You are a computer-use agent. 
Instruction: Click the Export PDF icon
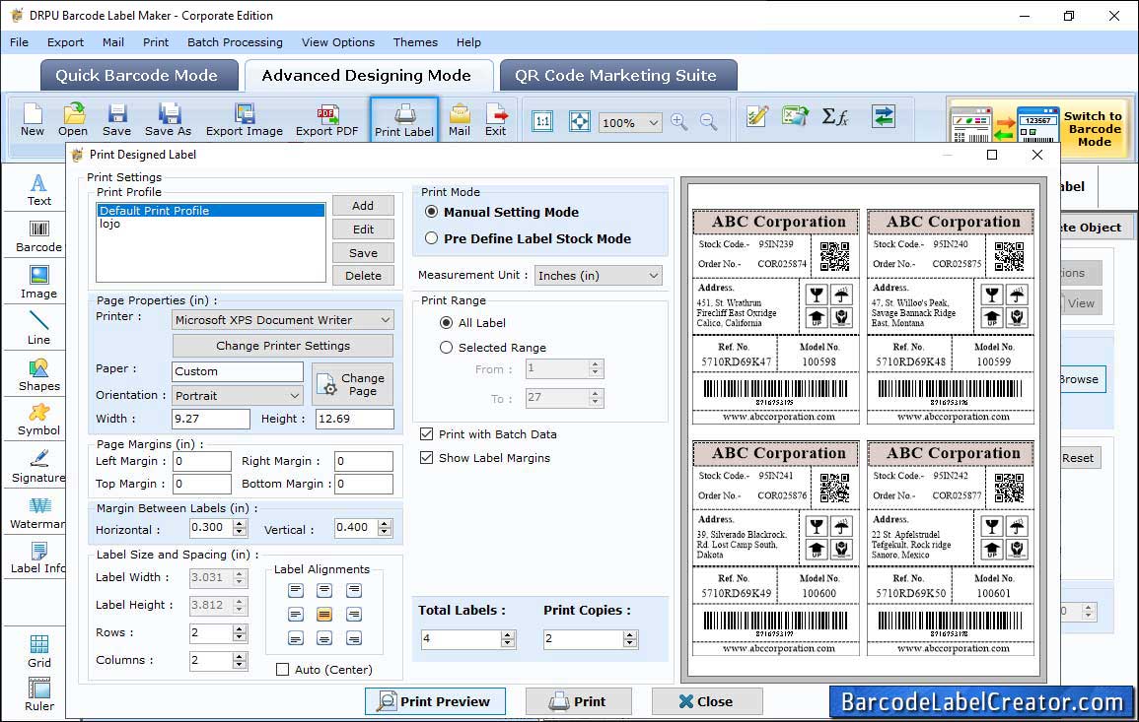pos(326,120)
